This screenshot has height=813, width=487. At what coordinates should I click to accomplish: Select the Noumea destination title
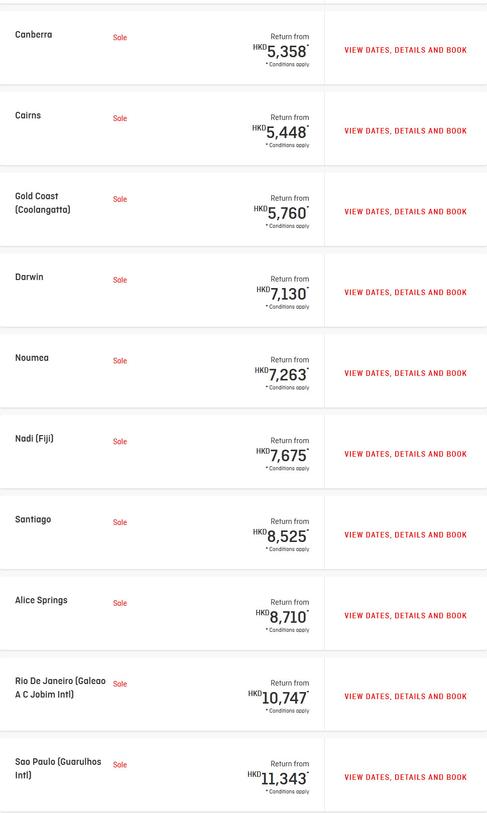point(32,358)
